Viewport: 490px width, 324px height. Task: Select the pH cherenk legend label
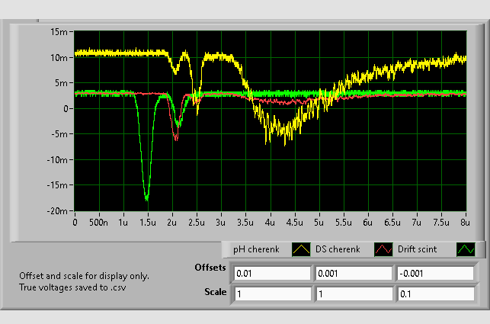(256, 249)
